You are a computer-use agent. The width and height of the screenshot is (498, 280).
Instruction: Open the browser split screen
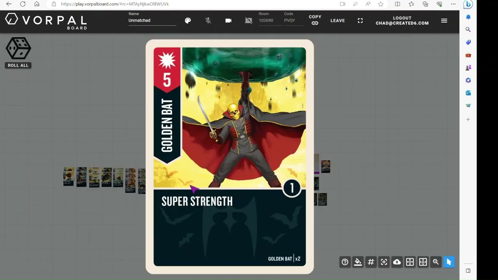(397, 4)
